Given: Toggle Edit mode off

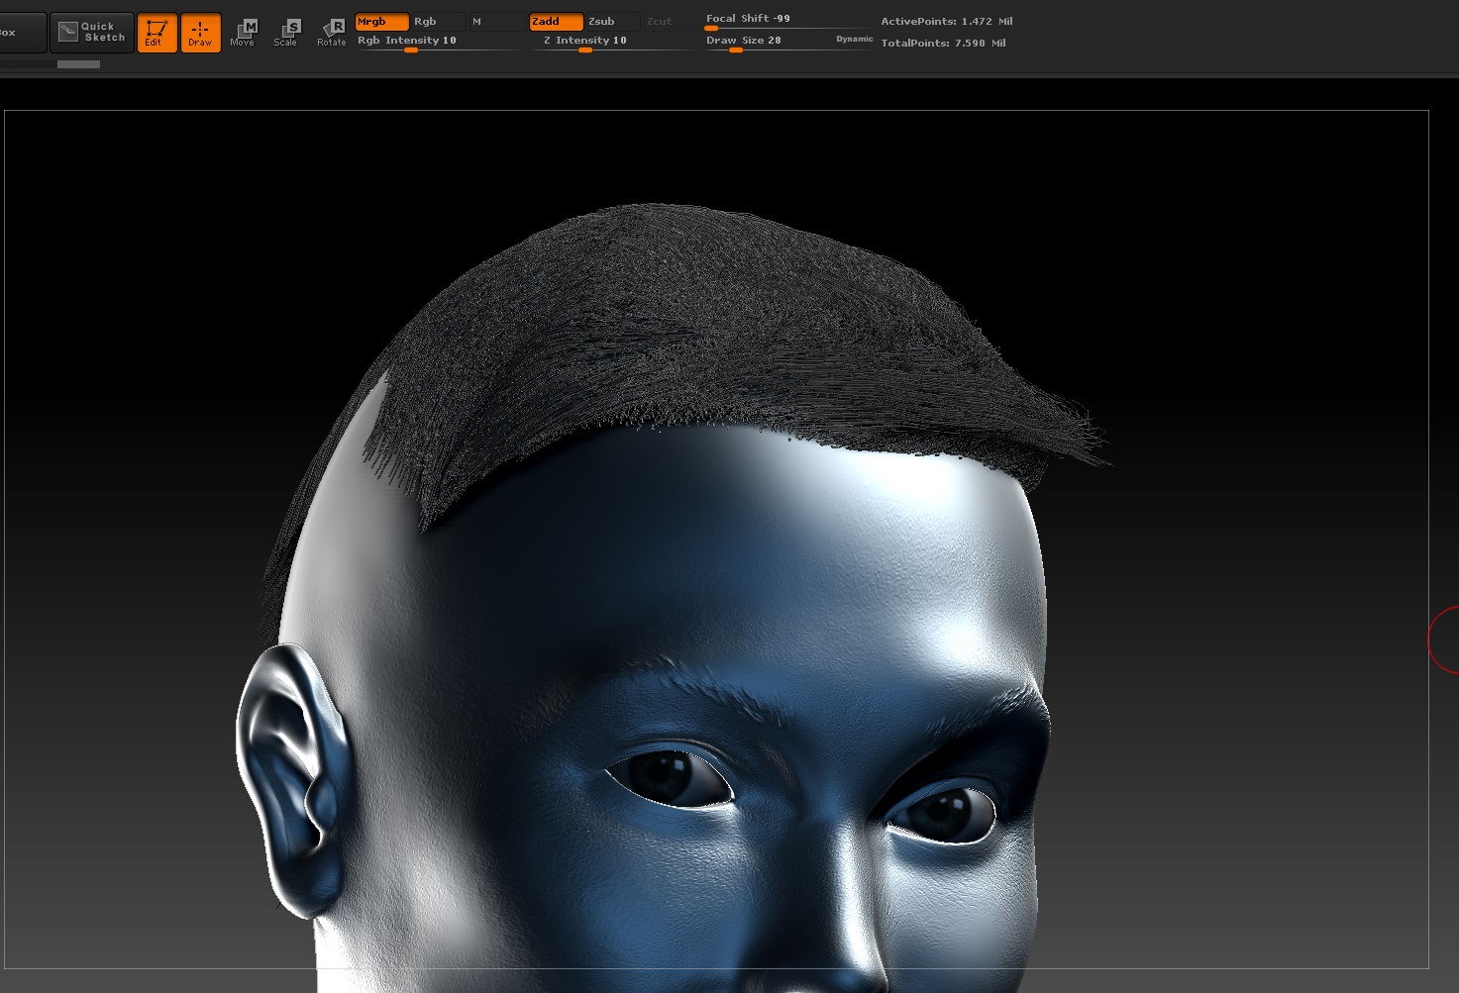Looking at the screenshot, I should pyautogui.click(x=156, y=33).
